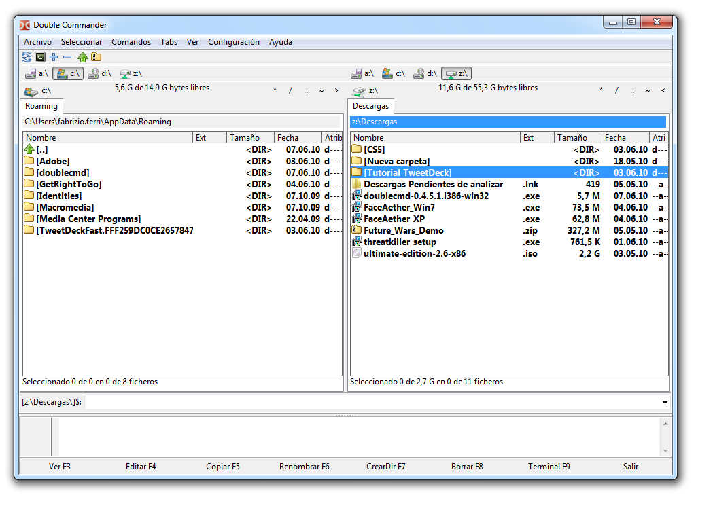Click Terminal F9 button
Screen dimensions: 713x512
(x=549, y=466)
